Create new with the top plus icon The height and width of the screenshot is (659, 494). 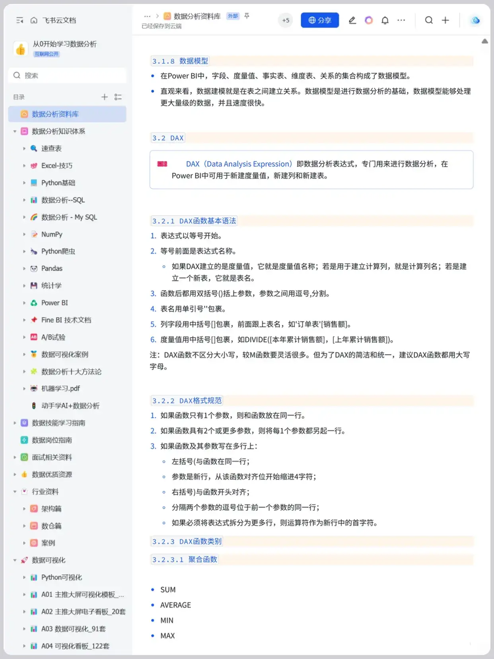pyautogui.click(x=445, y=20)
